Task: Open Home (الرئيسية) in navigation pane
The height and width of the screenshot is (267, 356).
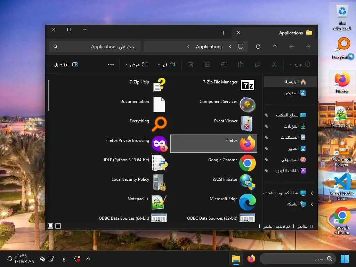Action: [x=290, y=82]
